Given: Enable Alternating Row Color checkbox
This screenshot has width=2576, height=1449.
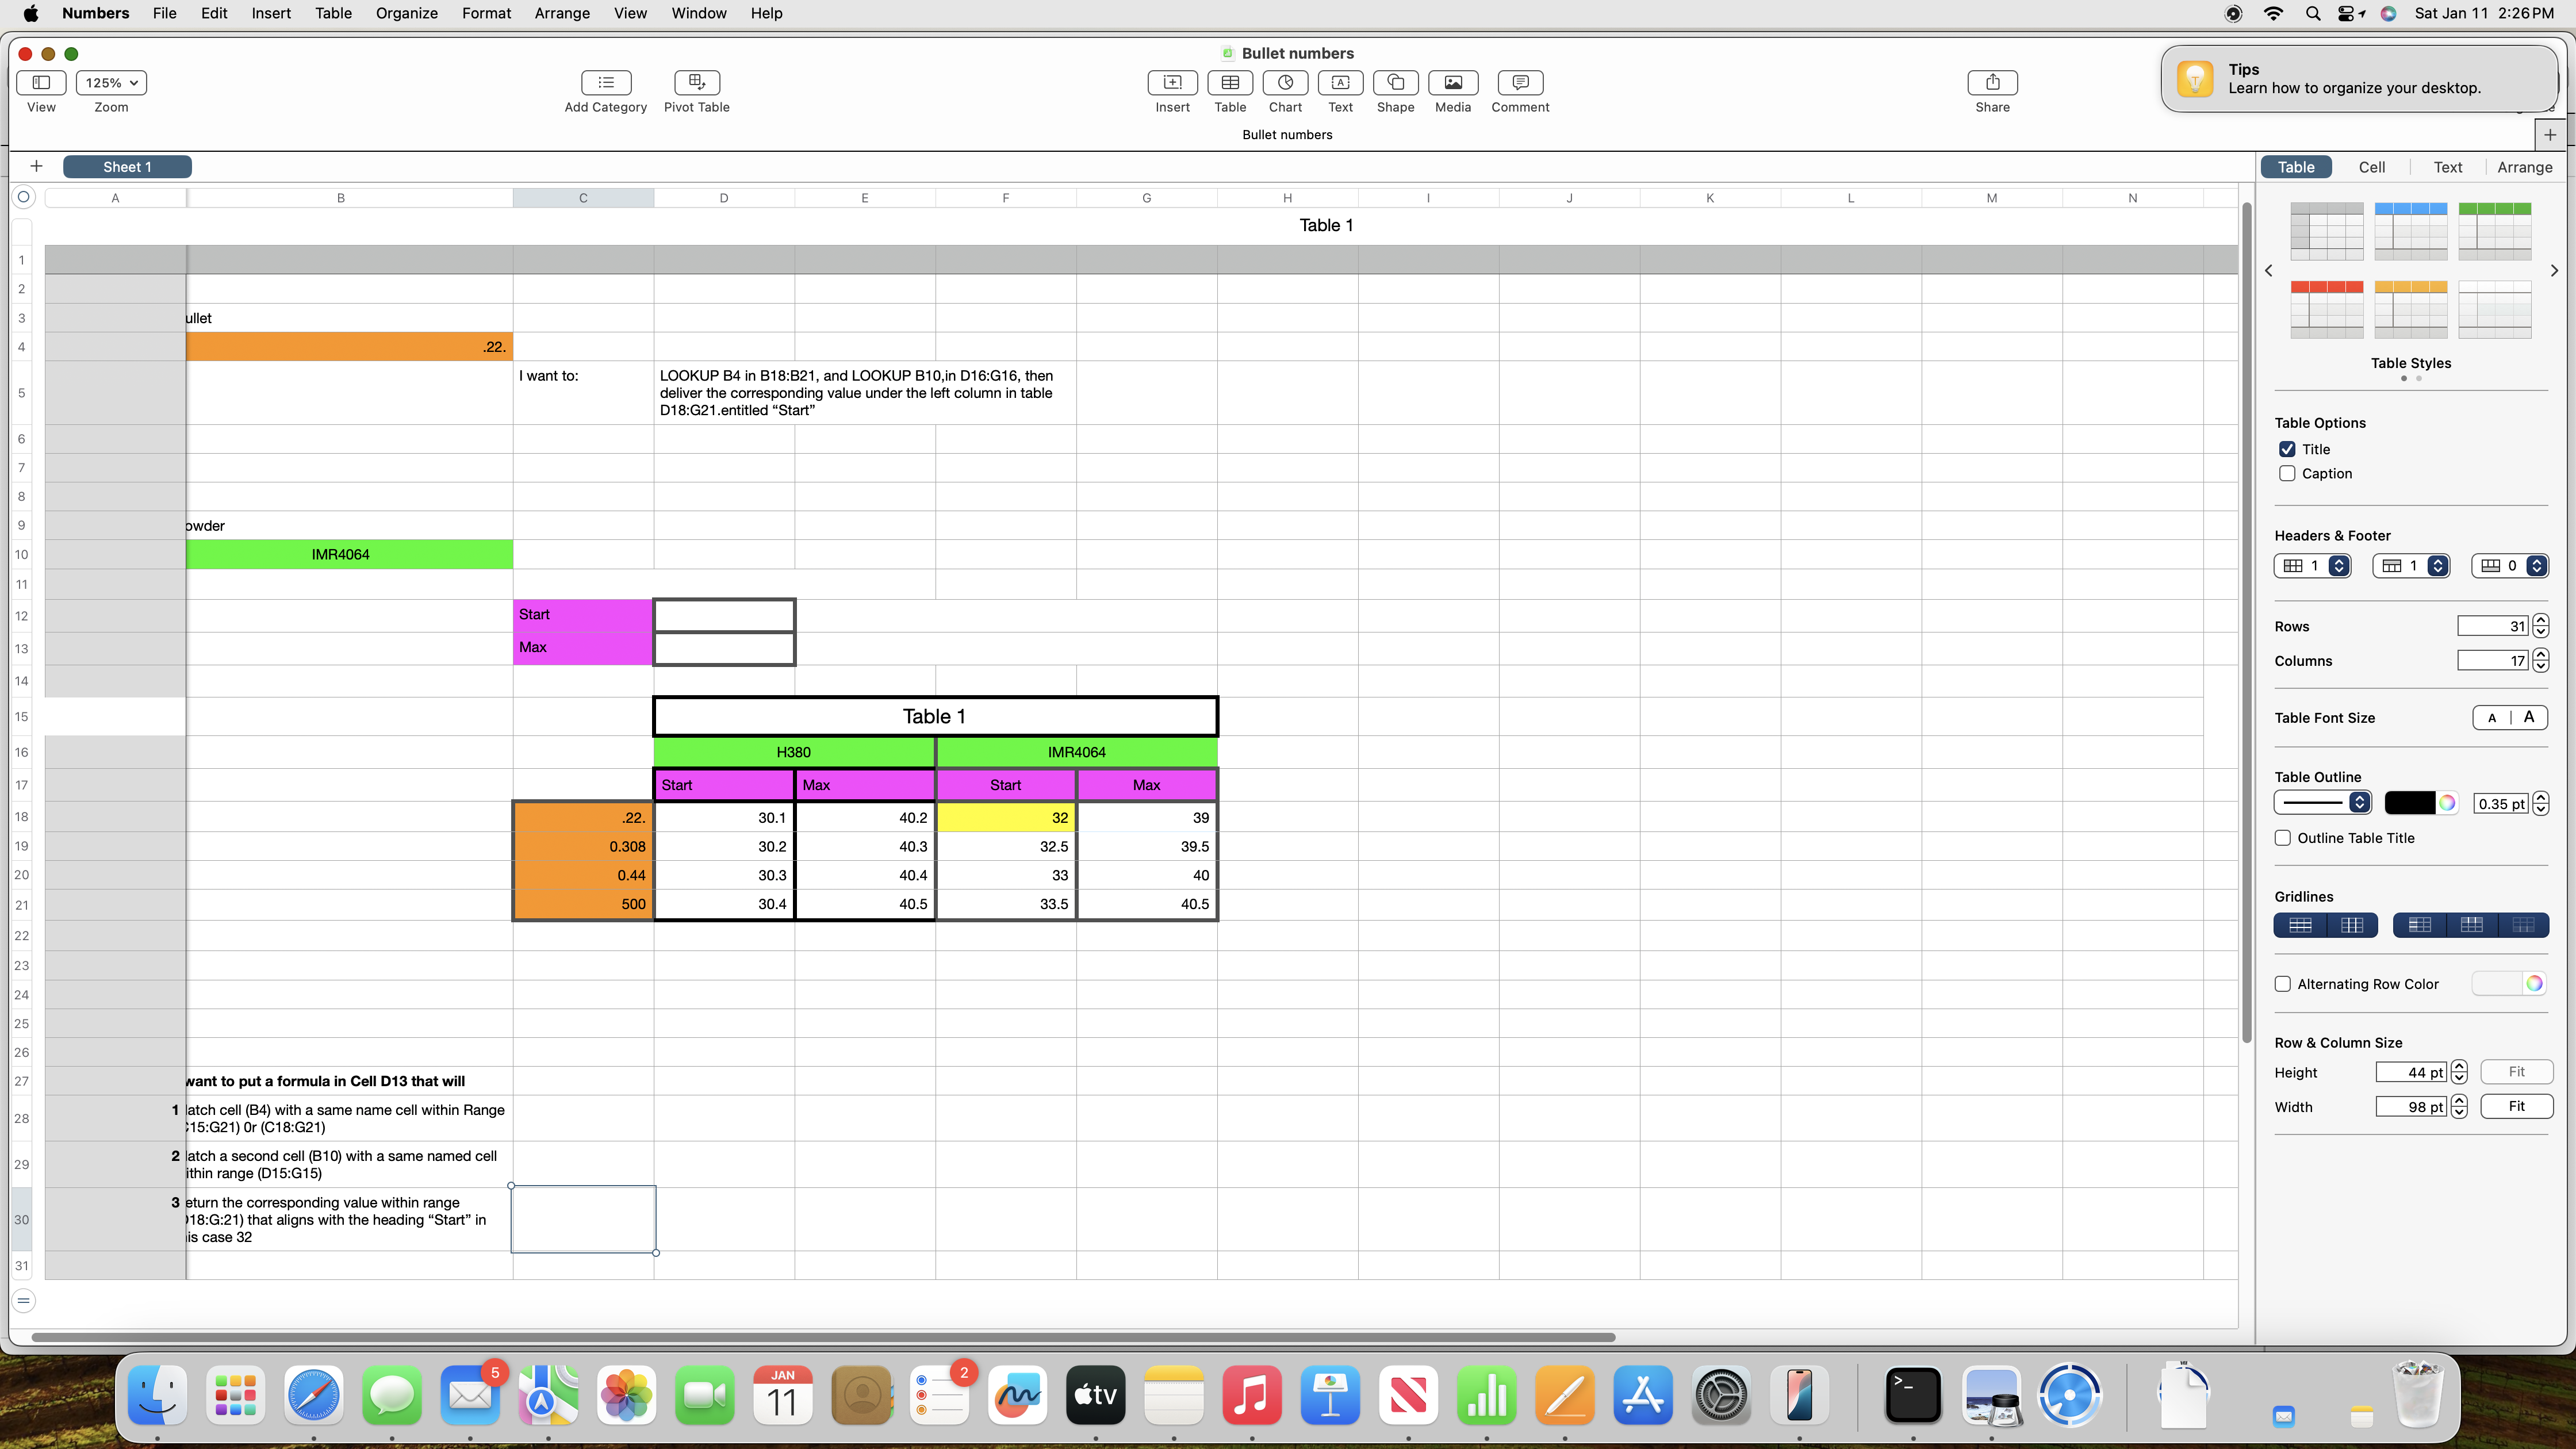Looking at the screenshot, I should coord(2283,984).
